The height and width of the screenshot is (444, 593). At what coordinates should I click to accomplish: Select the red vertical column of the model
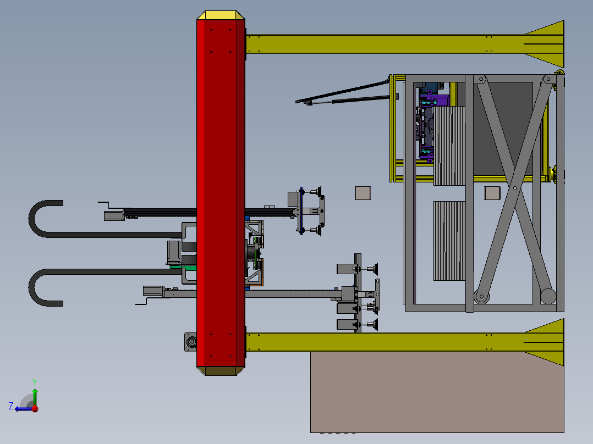click(x=221, y=193)
